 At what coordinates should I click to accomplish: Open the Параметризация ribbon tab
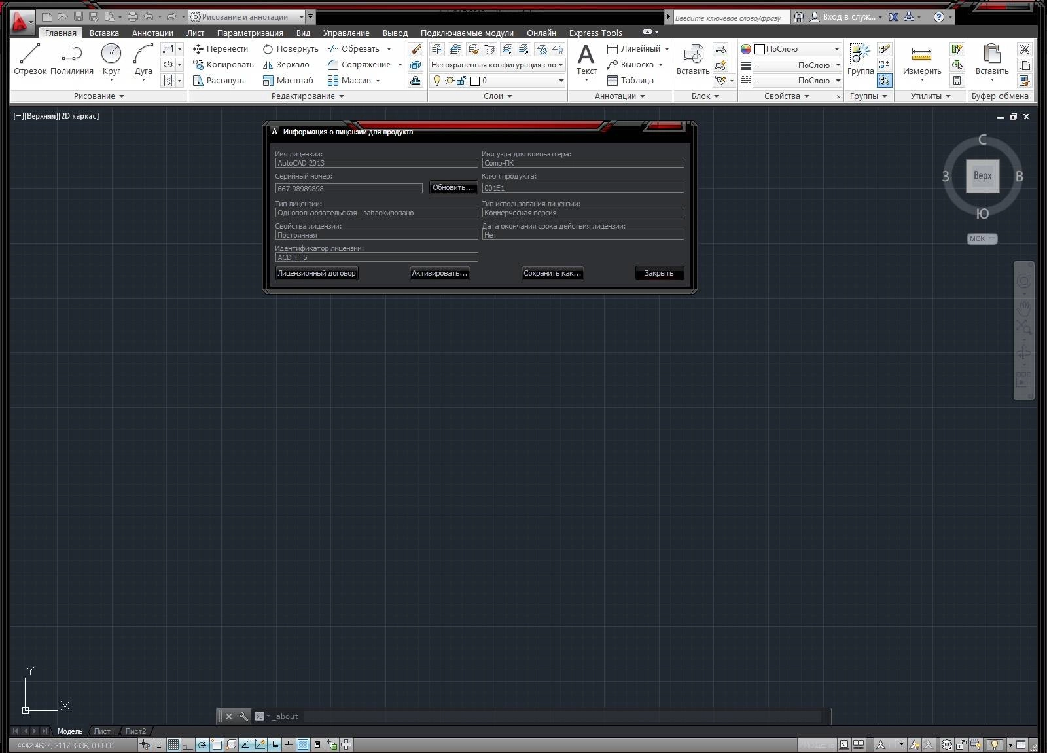(x=250, y=33)
